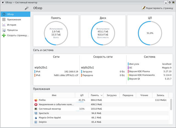The height and width of the screenshot is (128, 176).
Task: Click the Mageia 9 OS value
Action: tap(167, 68)
